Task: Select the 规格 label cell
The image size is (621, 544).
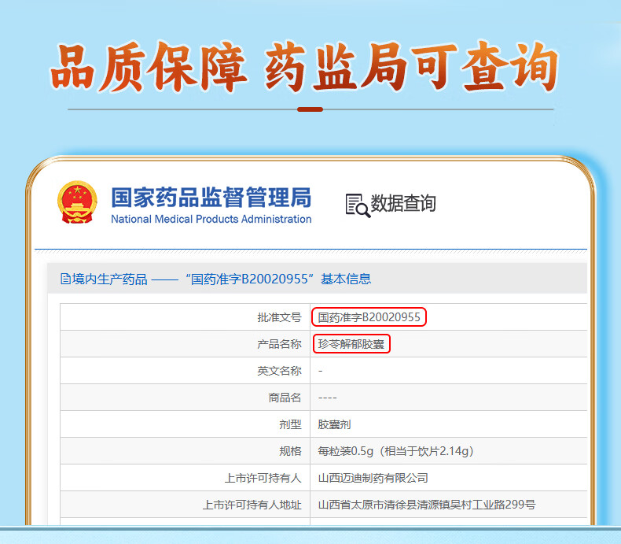Action: 185,451
